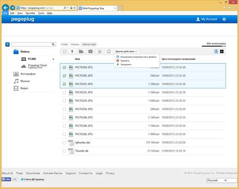
Task: Click the slideshow play toolbar icon
Action: coord(90,51)
